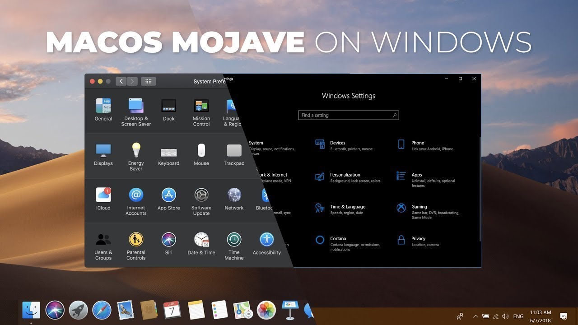Open Launchpad rocket in the dock

pyautogui.click(x=79, y=310)
